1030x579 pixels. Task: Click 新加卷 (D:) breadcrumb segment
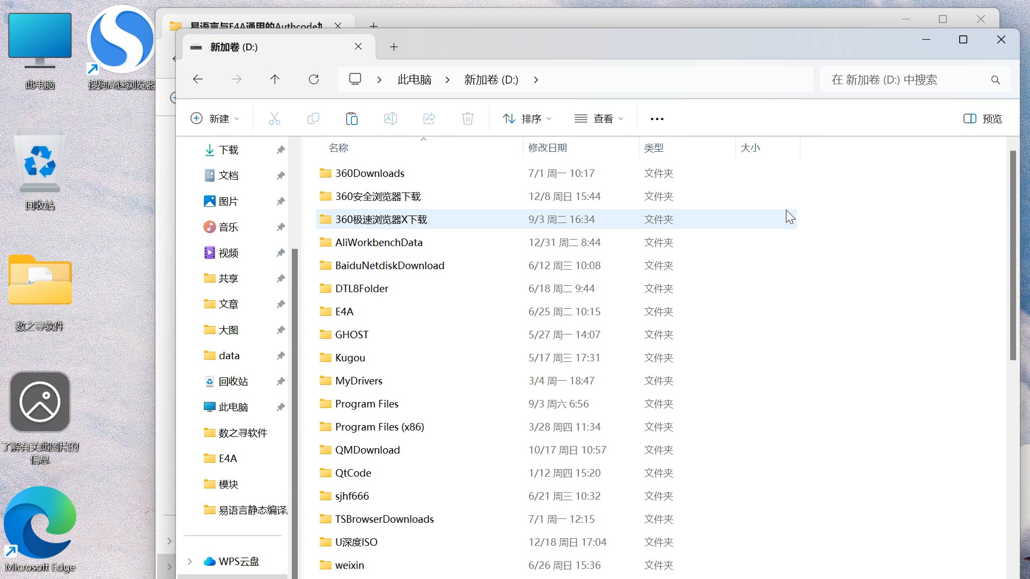(491, 80)
